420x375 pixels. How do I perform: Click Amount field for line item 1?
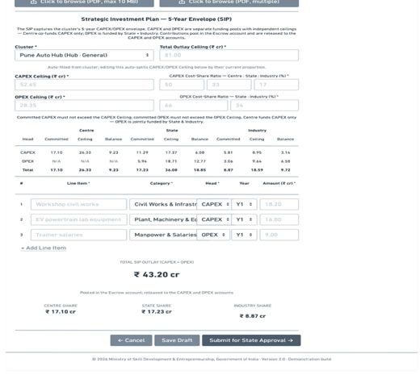279,204
